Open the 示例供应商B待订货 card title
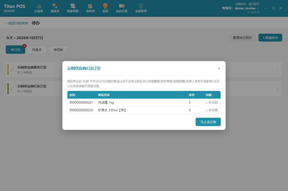Screen dimensions: 288x191 coord(32,67)
